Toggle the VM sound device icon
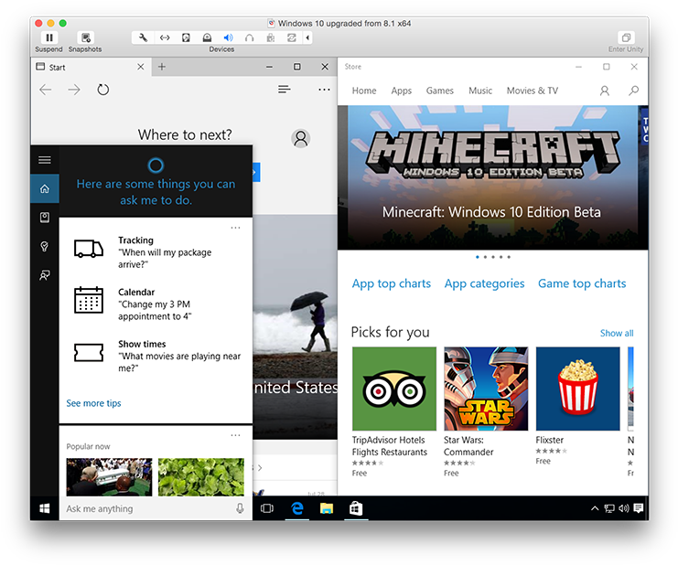Viewport: 678px width, 565px height. coord(228,37)
